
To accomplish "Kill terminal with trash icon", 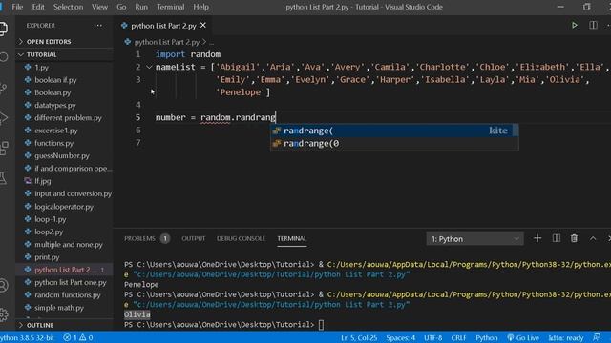I will click(574, 238).
